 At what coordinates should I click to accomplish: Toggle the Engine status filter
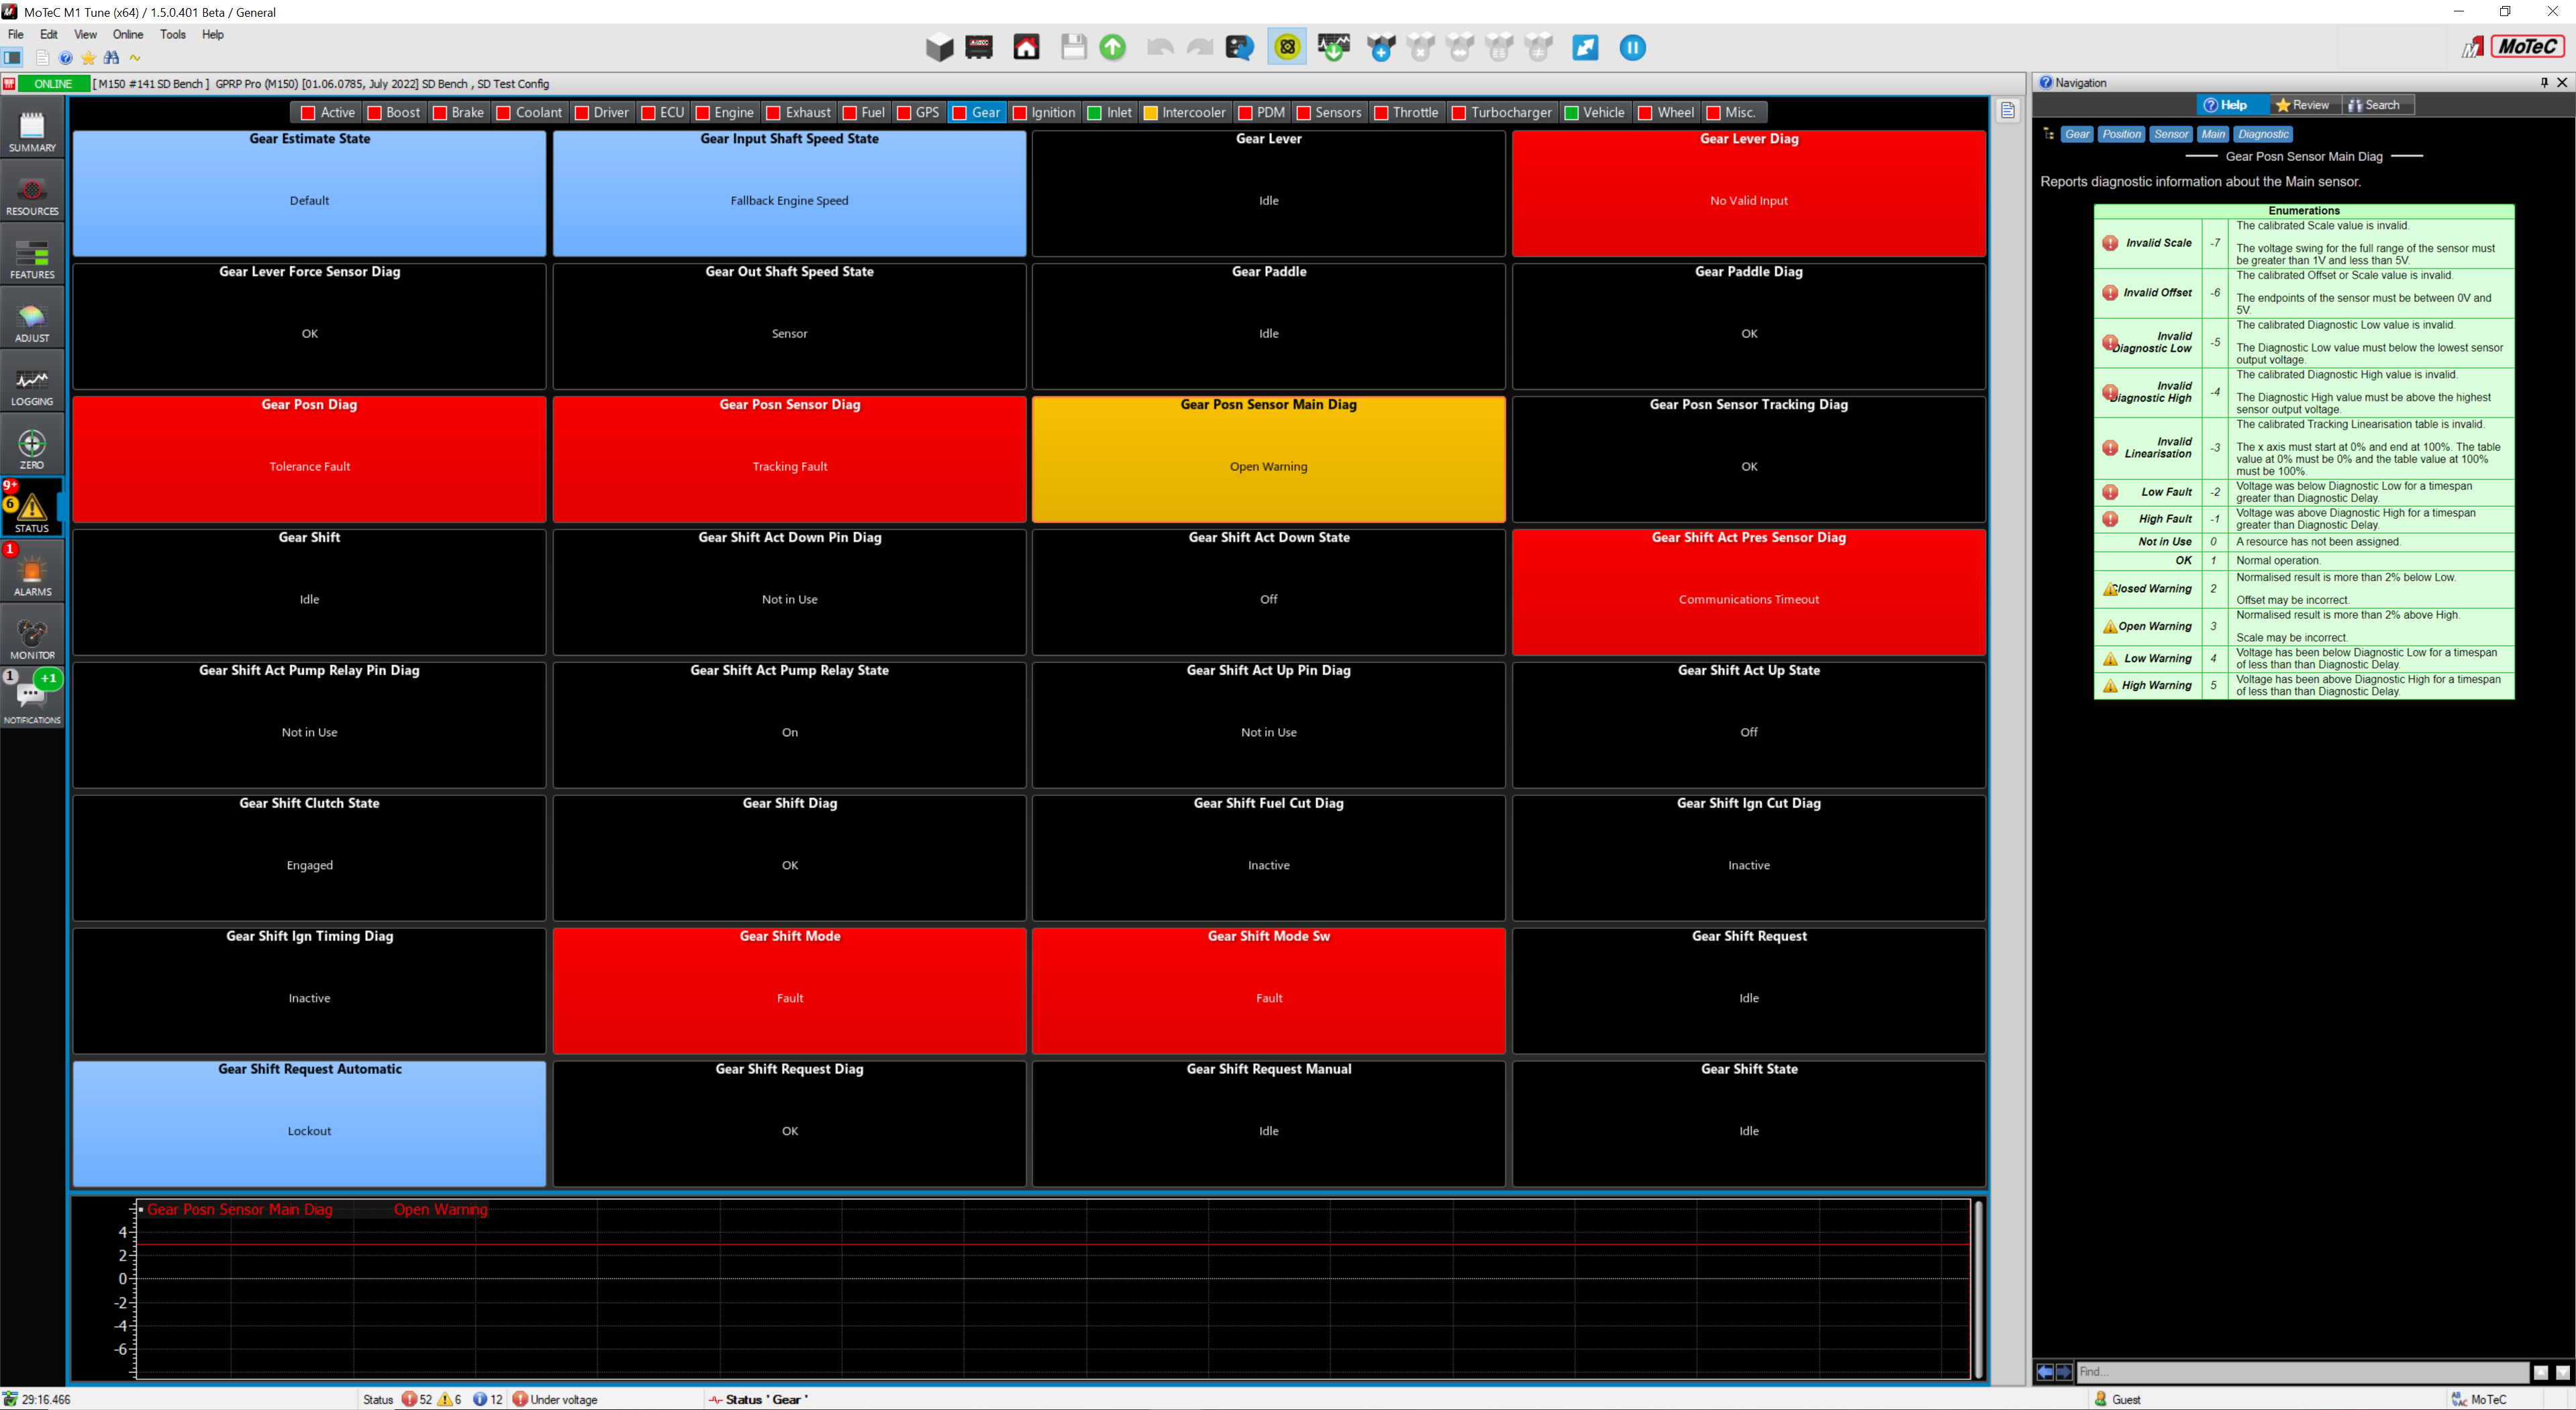(x=724, y=112)
